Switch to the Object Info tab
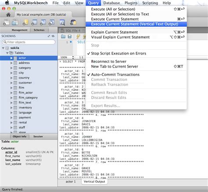The height and width of the screenshot is (192, 208). pos(20,137)
